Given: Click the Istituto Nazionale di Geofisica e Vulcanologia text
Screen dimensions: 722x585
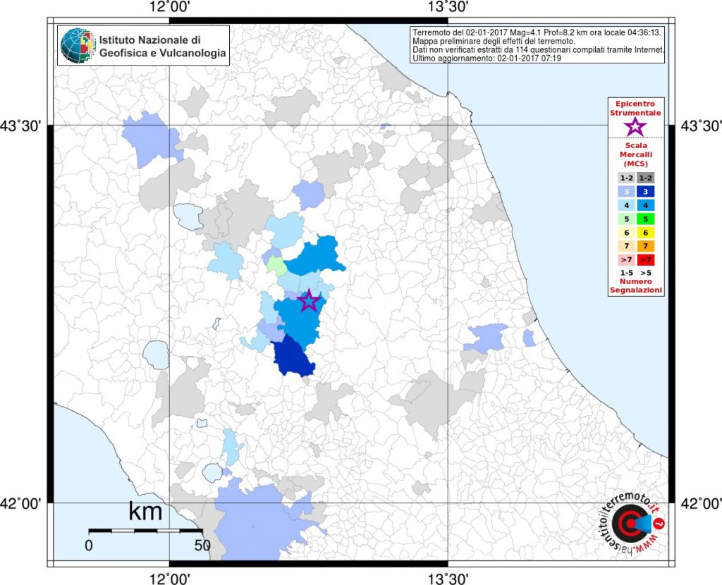Looking at the screenshot, I should 162,47.
